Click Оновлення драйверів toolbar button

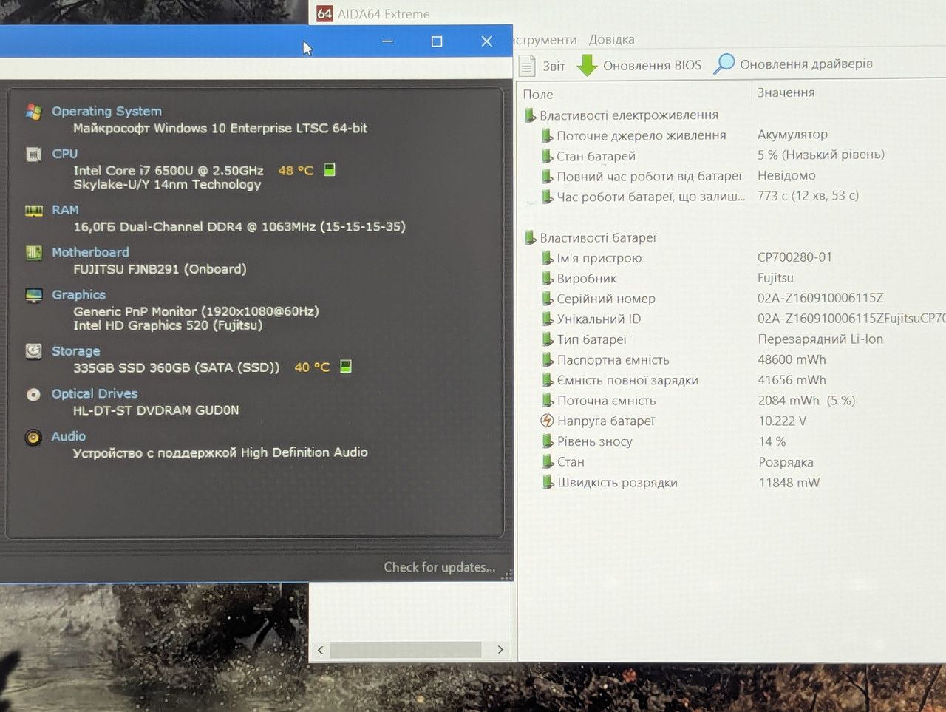[793, 64]
